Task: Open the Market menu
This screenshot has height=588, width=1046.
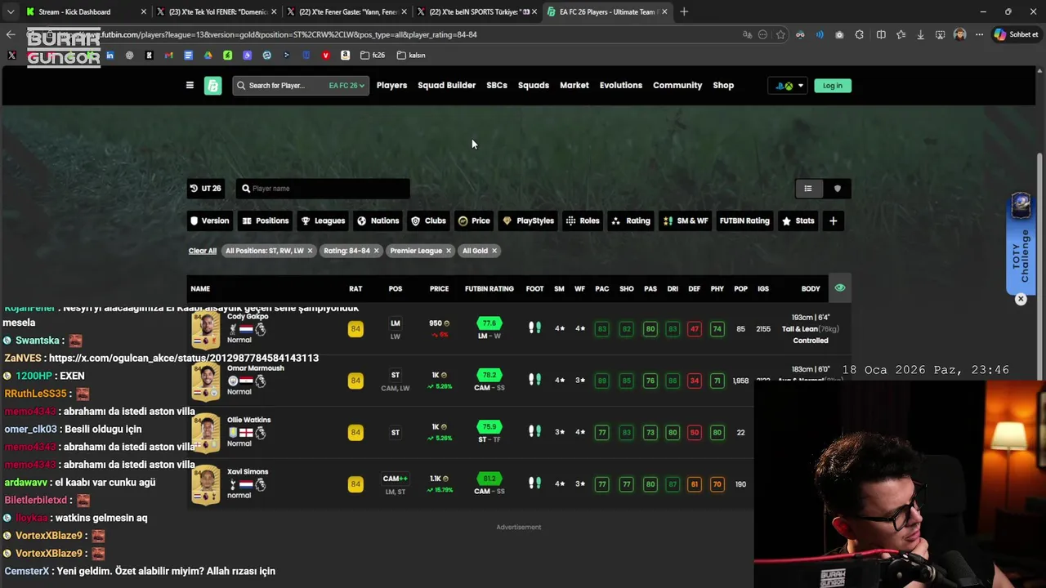Action: click(574, 85)
